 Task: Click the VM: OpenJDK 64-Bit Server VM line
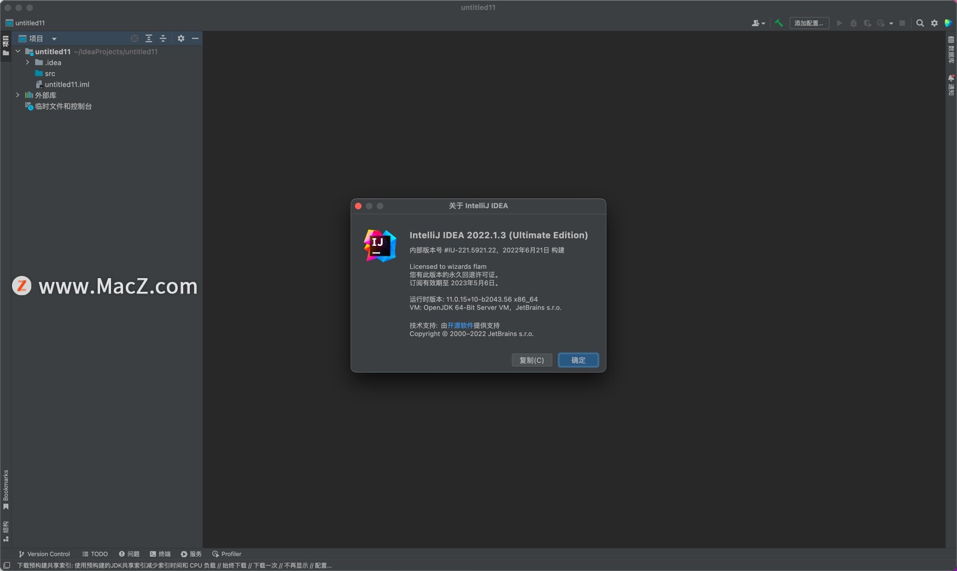tap(486, 308)
